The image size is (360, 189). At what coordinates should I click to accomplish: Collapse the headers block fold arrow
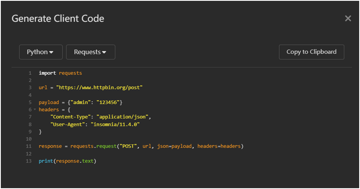(35, 110)
